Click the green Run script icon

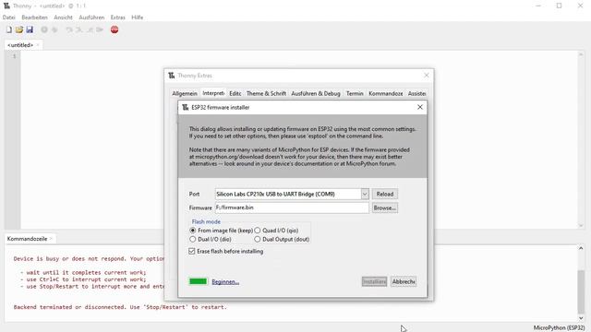coord(44,30)
